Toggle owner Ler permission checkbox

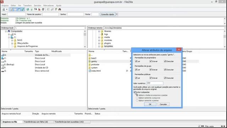coord(136,62)
